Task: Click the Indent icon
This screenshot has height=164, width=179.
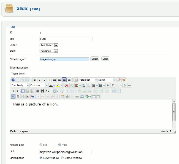Action: click(x=84, y=85)
